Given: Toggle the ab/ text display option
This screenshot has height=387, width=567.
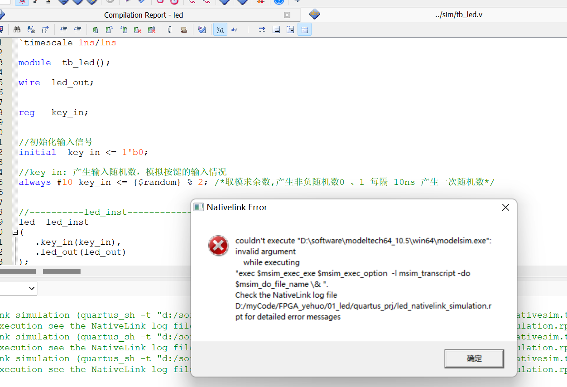Looking at the screenshot, I should tap(234, 29).
